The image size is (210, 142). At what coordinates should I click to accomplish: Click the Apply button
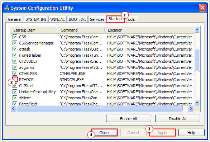162,133
